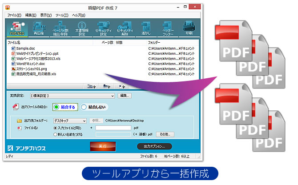Open 出力オプション... settings
Image resolution: width=298 pixels, height=185 pixels.
154,146
